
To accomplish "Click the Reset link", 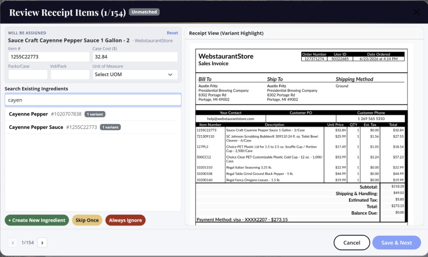I will click(172, 33).
